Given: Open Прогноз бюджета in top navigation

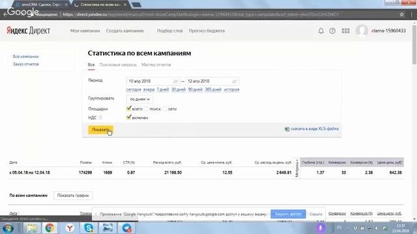Looking at the screenshot, I should 207,31.
